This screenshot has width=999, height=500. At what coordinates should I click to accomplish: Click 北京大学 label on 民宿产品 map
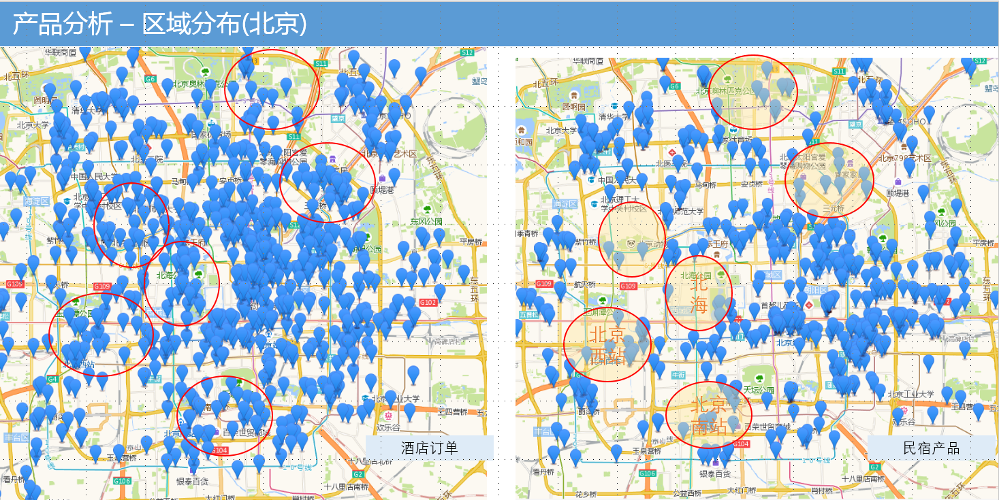tap(560, 130)
